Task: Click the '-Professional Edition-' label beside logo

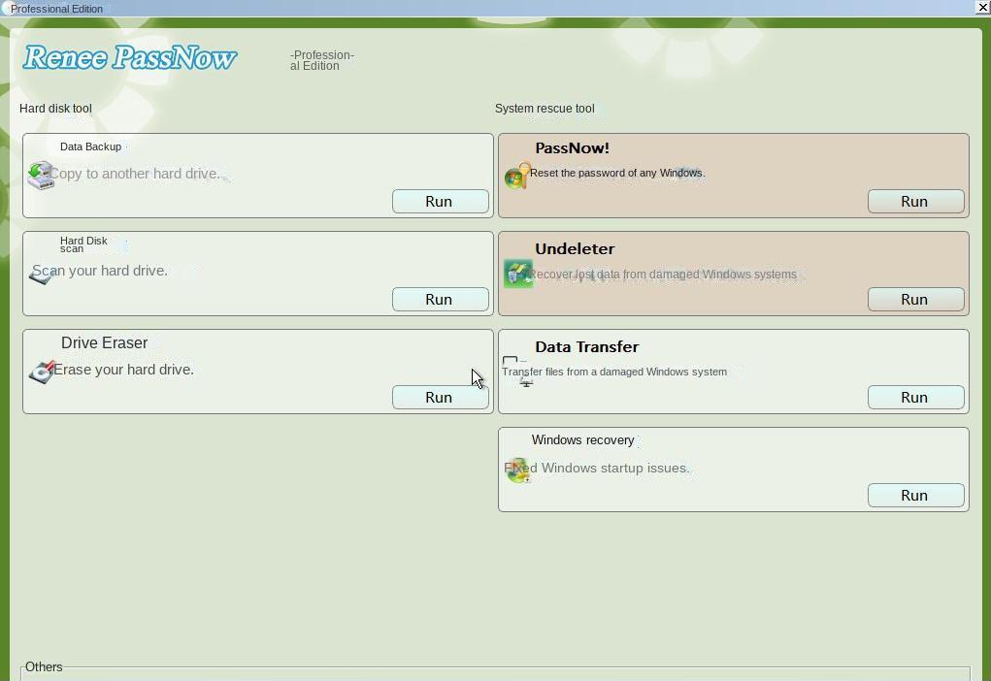Action: (322, 61)
